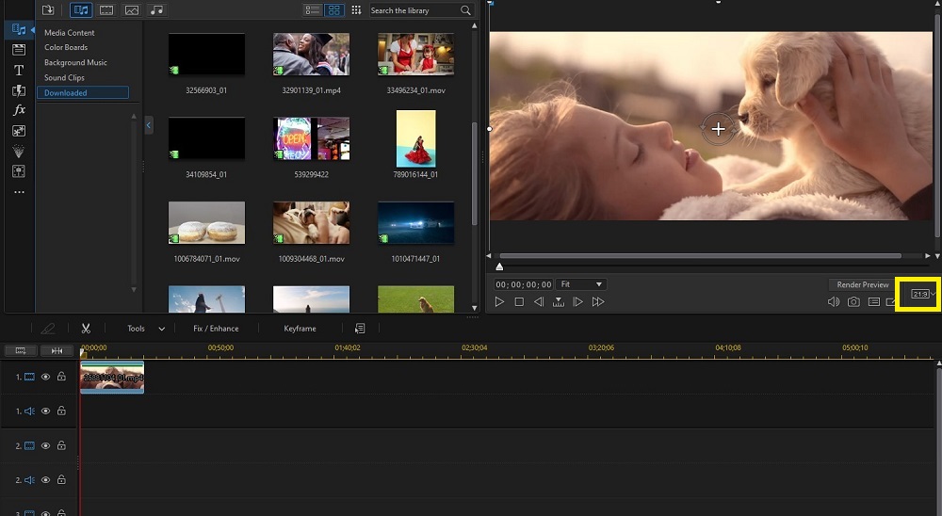Click the add tracks timeline button
This screenshot has width=942, height=516.
pyautogui.click(x=21, y=351)
